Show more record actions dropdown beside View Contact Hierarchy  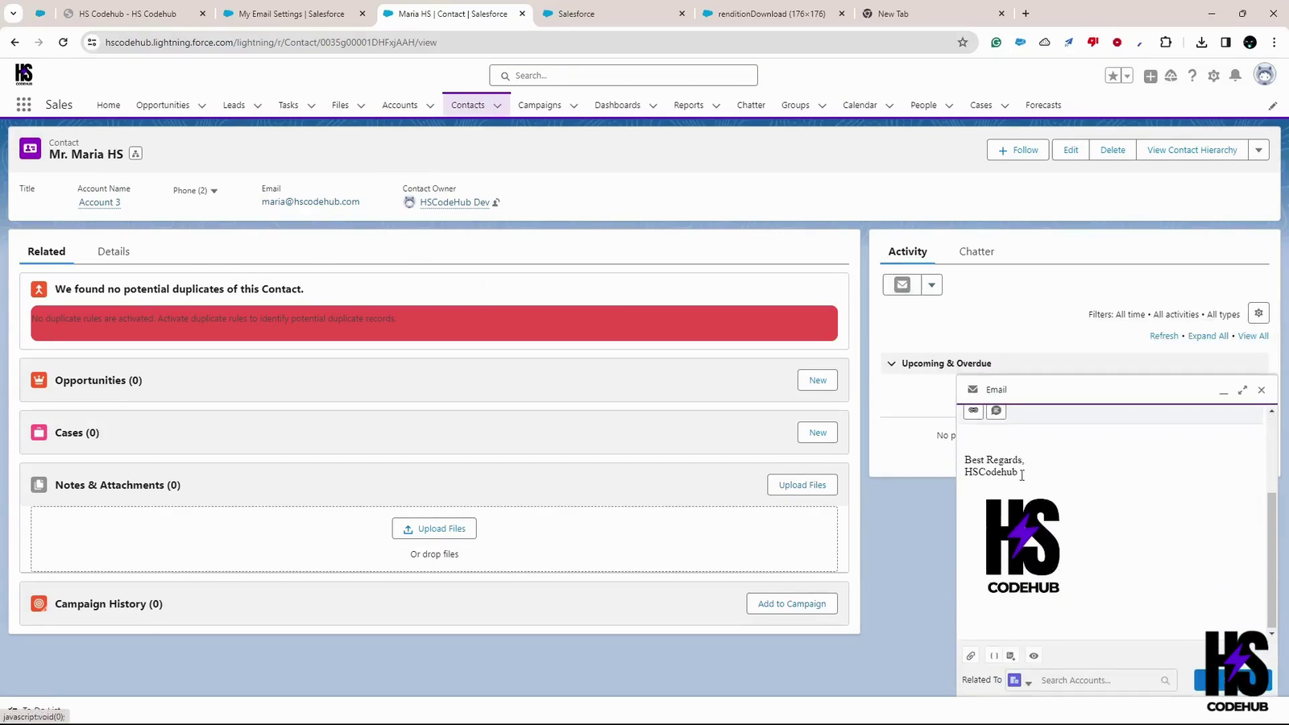(x=1258, y=150)
